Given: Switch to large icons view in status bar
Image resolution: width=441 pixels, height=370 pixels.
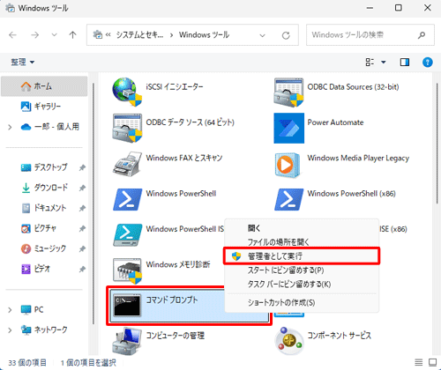Looking at the screenshot, I should pos(432,362).
